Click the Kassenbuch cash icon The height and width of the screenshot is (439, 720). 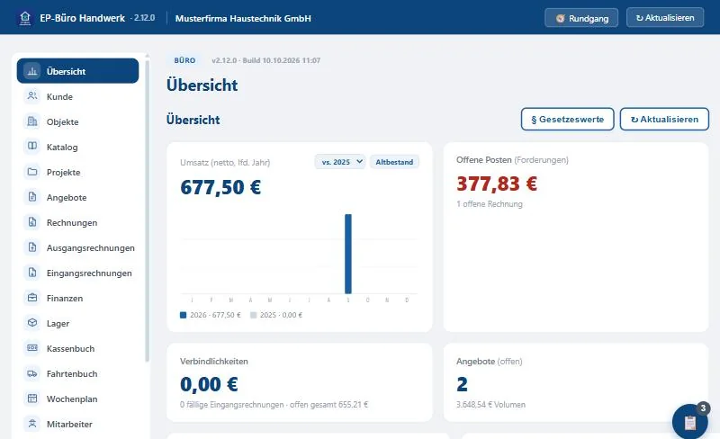click(x=32, y=348)
